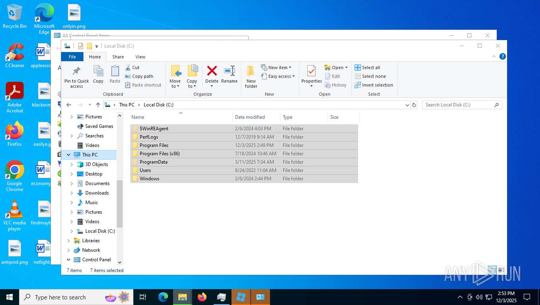Click Select all in ribbon
The height and width of the screenshot is (305, 540).
[x=367, y=68]
